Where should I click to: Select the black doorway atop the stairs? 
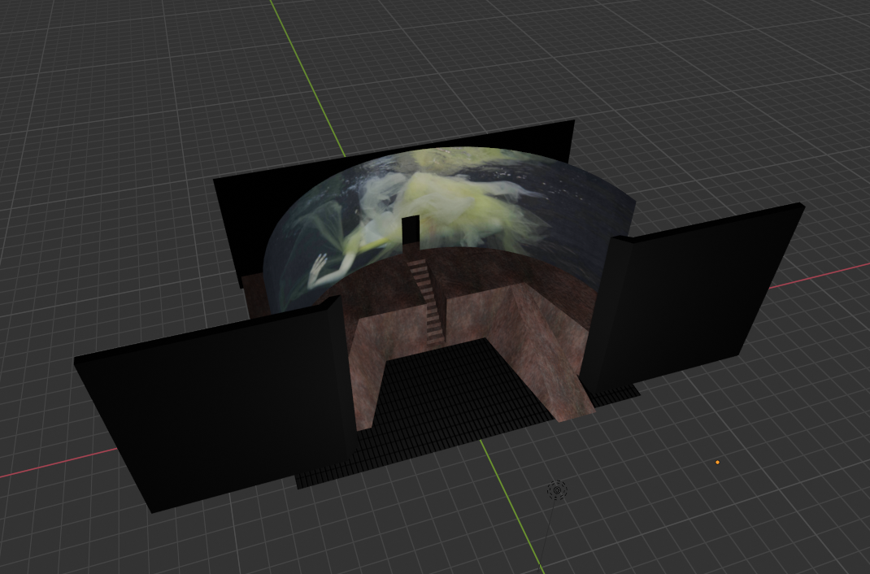tap(410, 230)
